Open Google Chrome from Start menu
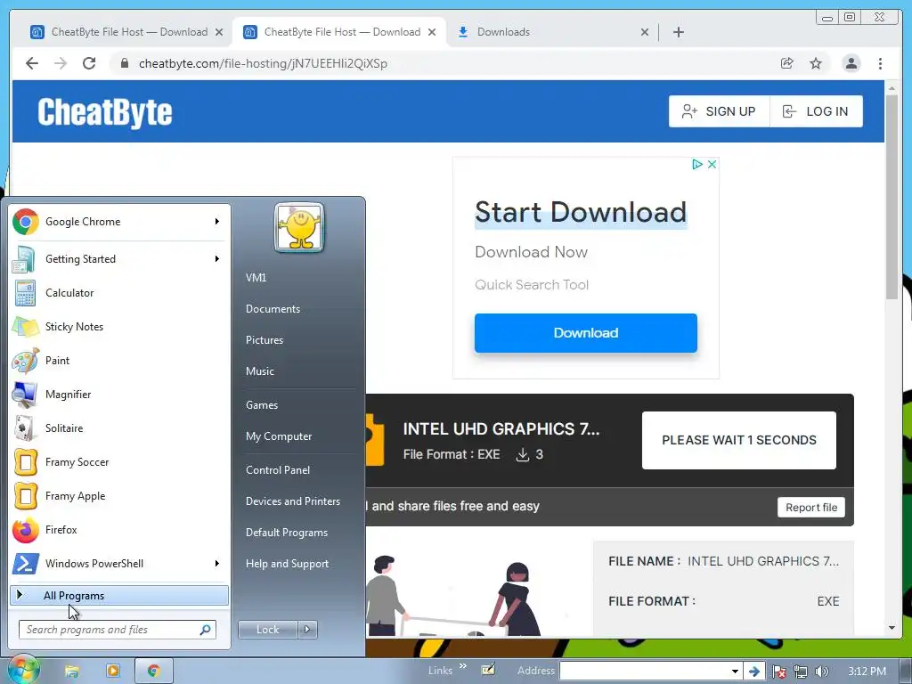 coord(119,222)
